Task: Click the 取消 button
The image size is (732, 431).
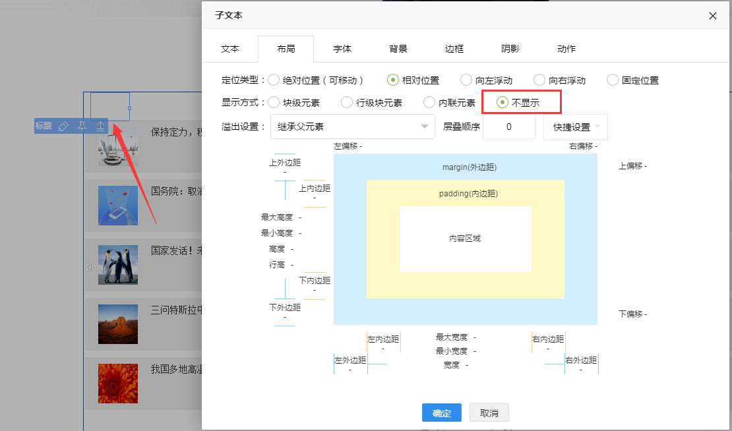Action: (x=489, y=413)
